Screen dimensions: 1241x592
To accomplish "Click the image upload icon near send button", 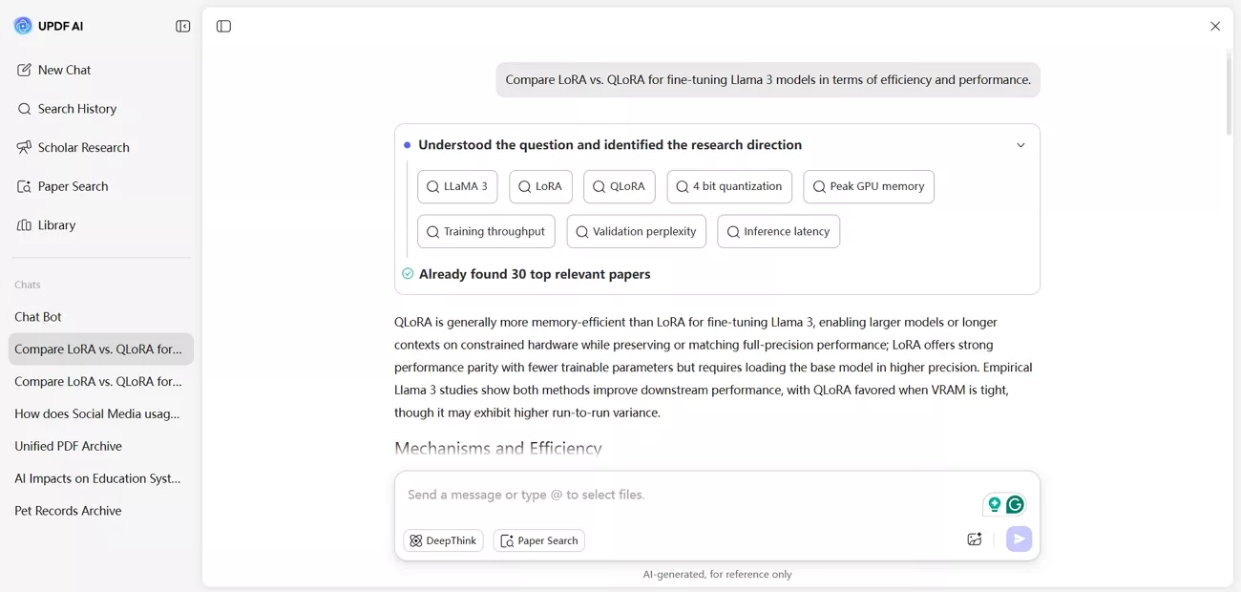I will tap(974, 539).
